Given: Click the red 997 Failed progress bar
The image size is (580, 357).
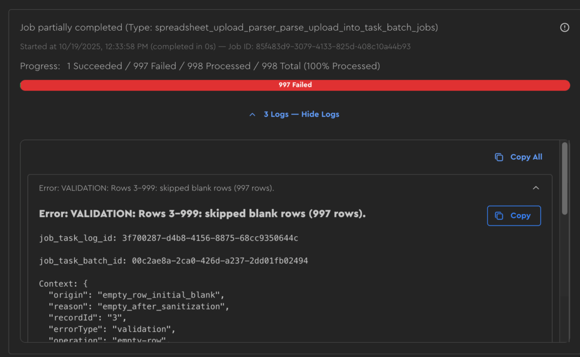Looking at the screenshot, I should point(295,85).
